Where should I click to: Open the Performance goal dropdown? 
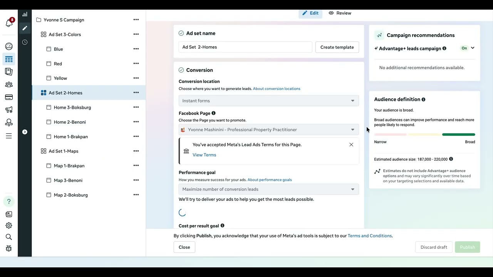click(x=269, y=189)
